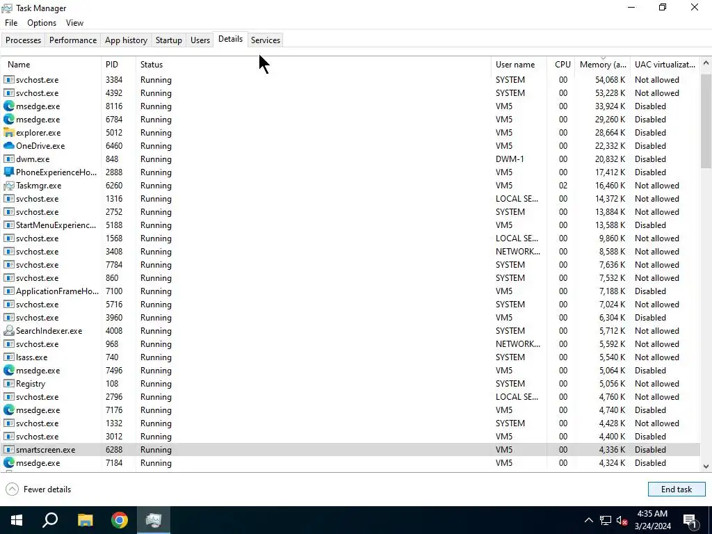Click the DWM-1 user name cell
Image resolution: width=712 pixels, height=534 pixels.
510,159
